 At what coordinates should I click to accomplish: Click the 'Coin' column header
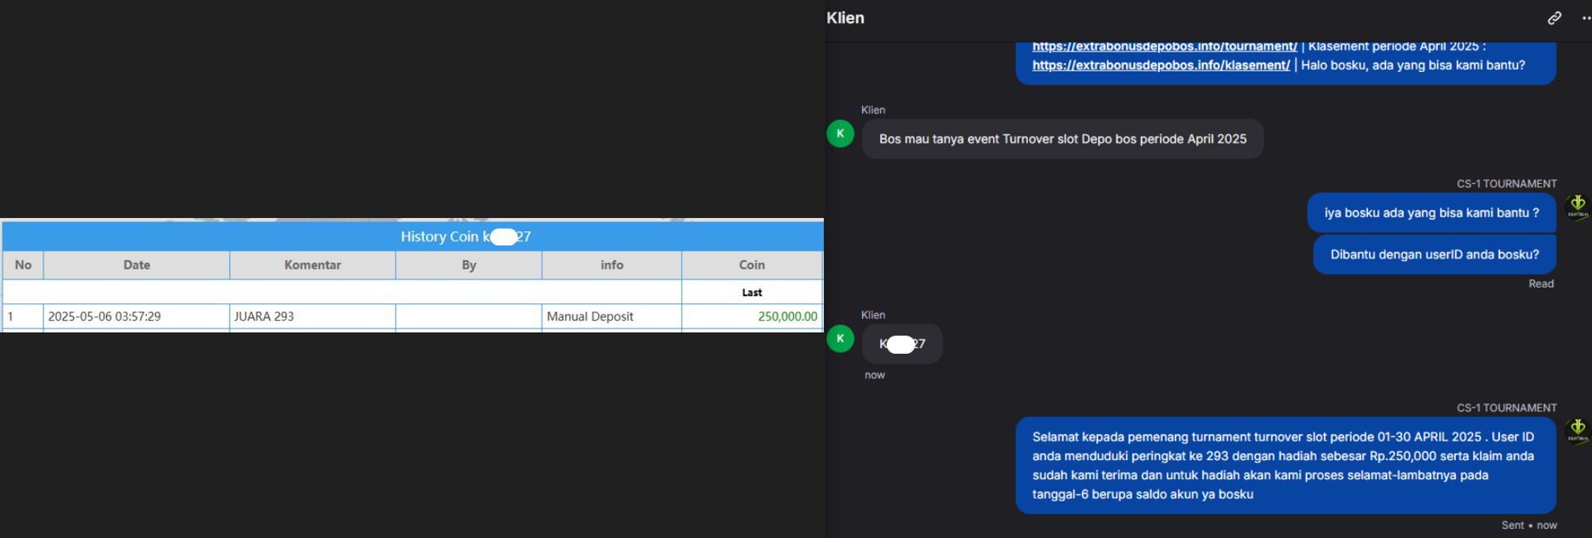752,265
